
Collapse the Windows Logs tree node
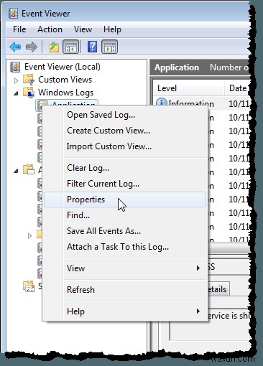(x=16, y=93)
